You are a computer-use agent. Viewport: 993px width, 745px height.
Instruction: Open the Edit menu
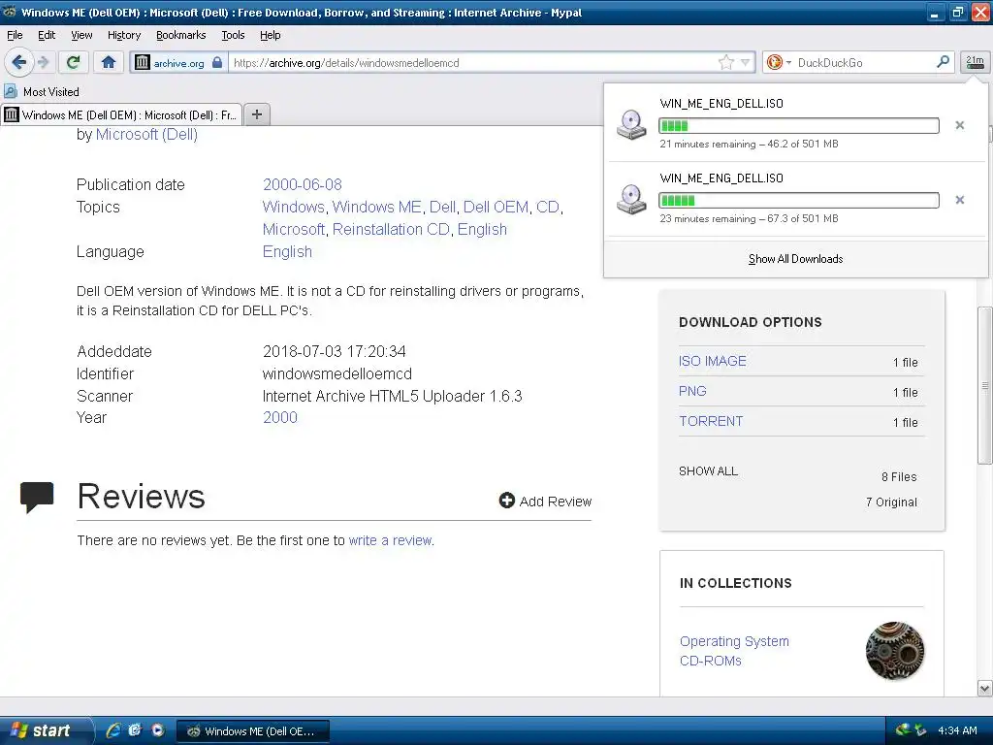[47, 35]
